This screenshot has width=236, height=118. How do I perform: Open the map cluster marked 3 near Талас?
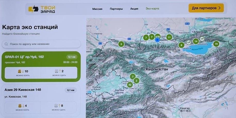point(121,44)
